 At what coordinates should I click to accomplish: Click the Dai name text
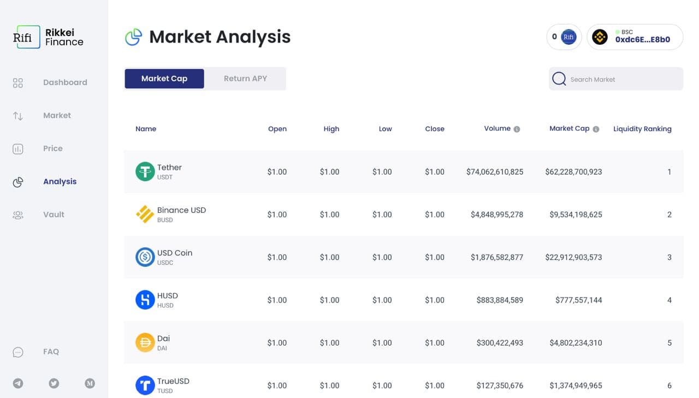point(163,338)
